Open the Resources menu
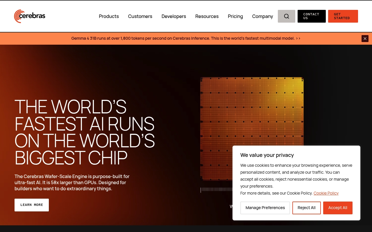372x232 pixels. [x=207, y=16]
